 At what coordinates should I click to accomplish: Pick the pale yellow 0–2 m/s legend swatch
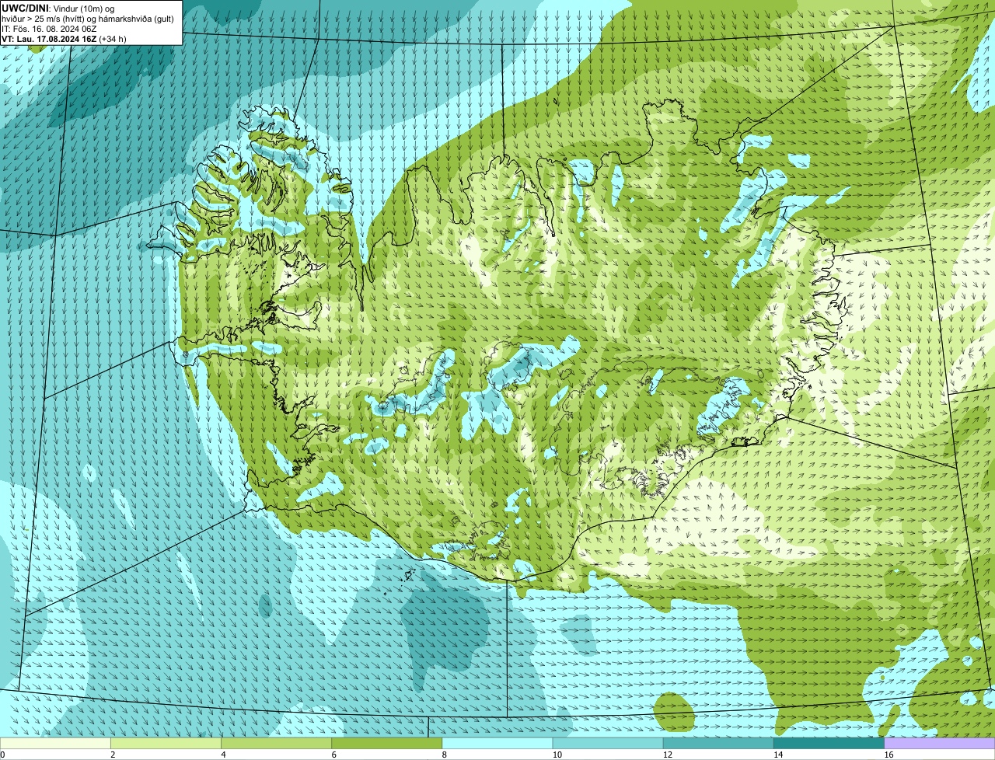pos(55,744)
